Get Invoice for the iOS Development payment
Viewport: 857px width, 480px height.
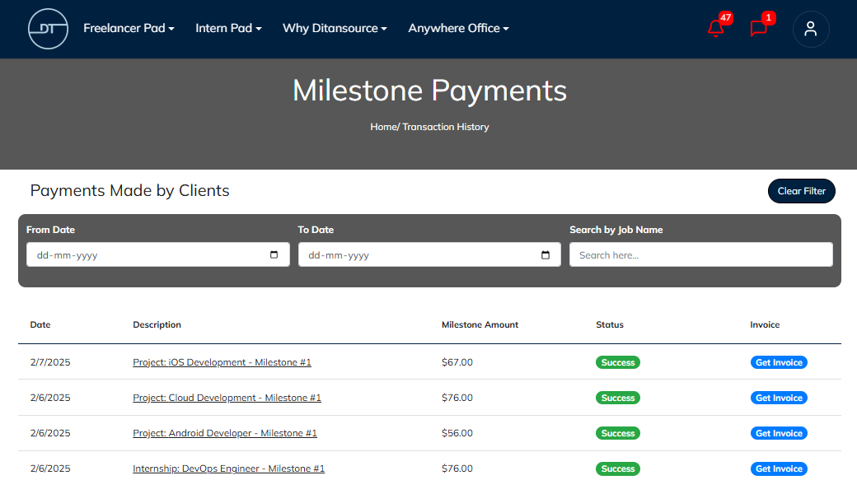[778, 362]
